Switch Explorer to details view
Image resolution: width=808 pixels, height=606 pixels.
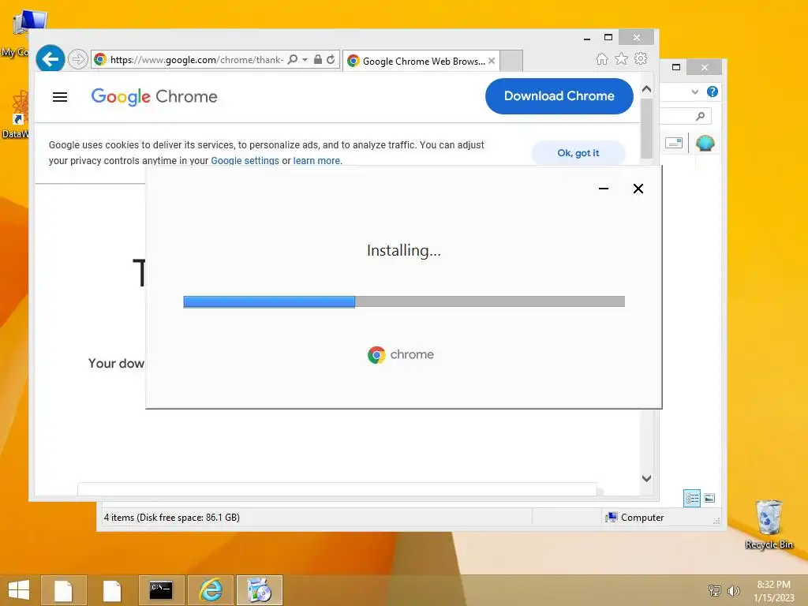[692, 498]
